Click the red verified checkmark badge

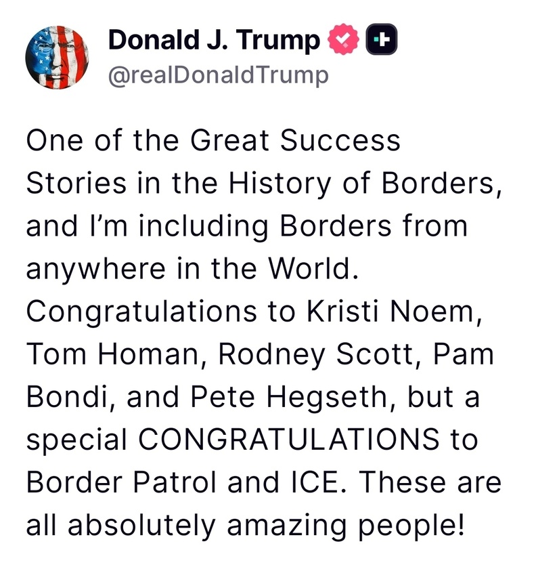coord(343,39)
